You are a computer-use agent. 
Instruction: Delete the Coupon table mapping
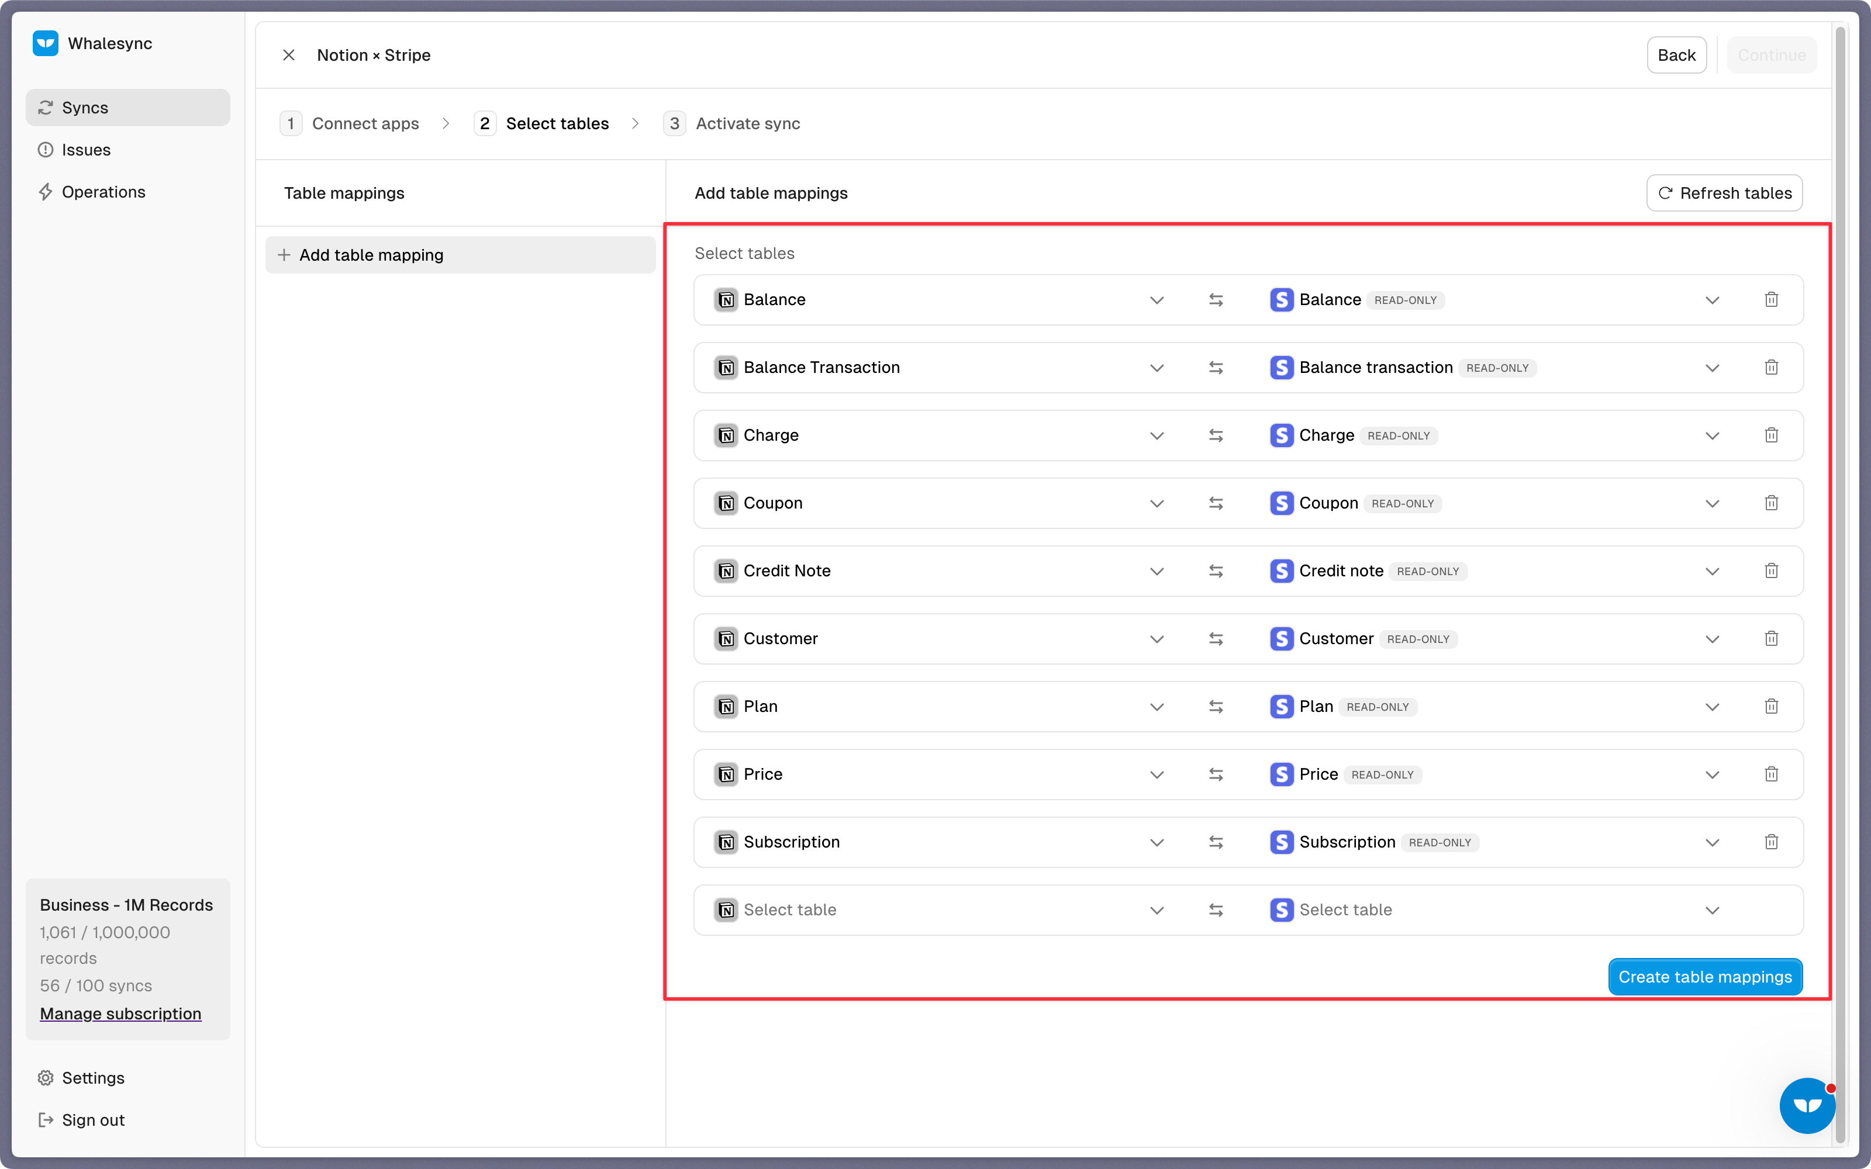[x=1771, y=503]
